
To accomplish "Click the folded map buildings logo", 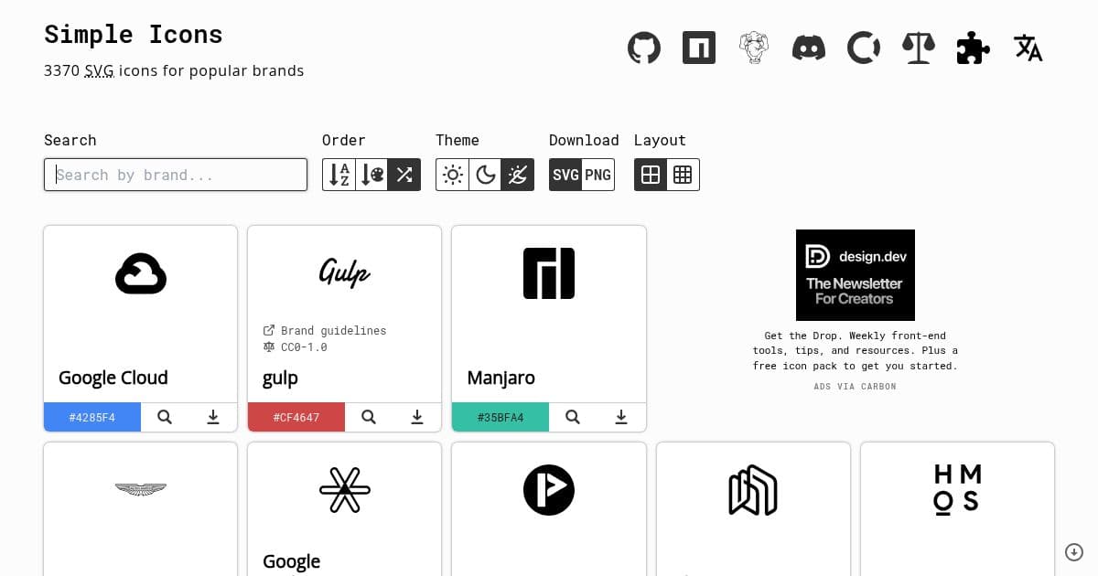I will 753,489.
